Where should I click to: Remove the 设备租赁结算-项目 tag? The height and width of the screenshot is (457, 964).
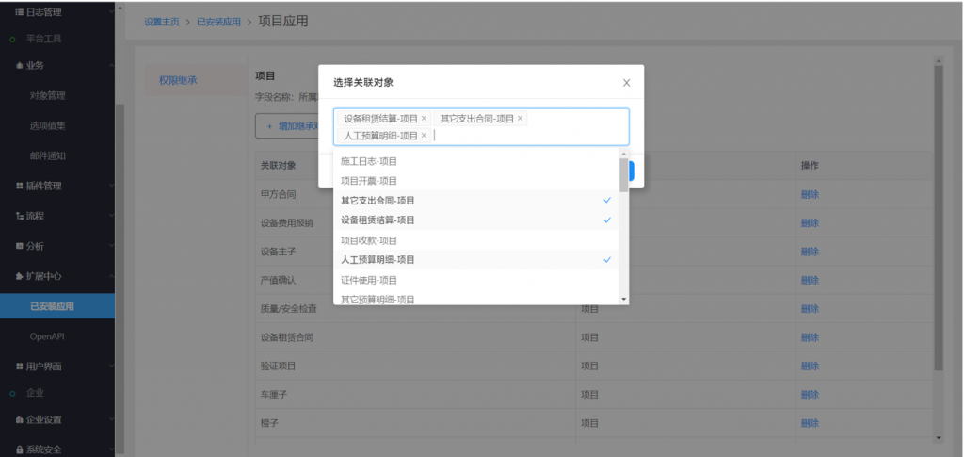click(x=424, y=119)
